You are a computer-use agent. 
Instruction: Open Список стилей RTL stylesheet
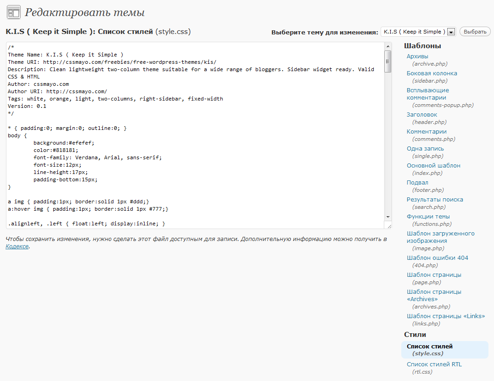point(434,364)
